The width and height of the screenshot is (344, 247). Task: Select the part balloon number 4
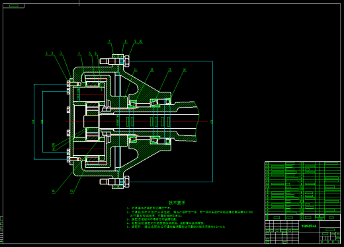coord(79,53)
